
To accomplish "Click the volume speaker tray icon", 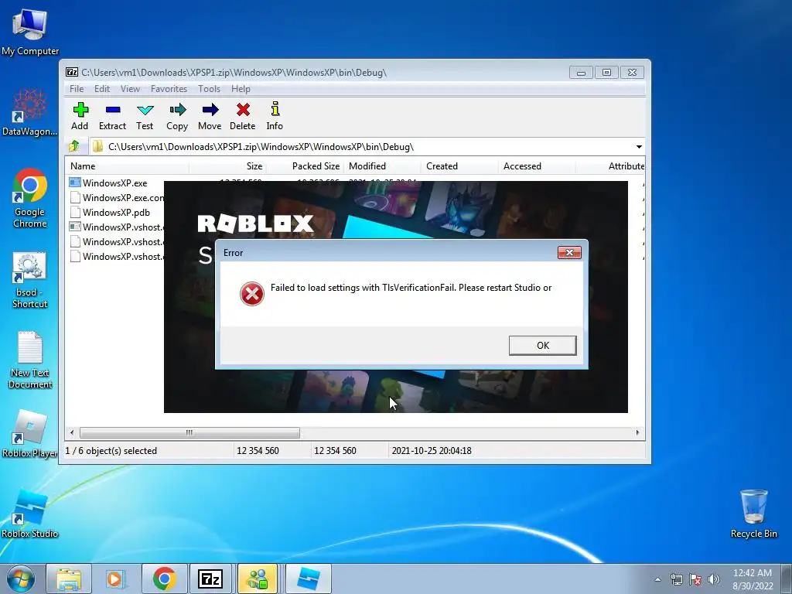I will tap(714, 579).
